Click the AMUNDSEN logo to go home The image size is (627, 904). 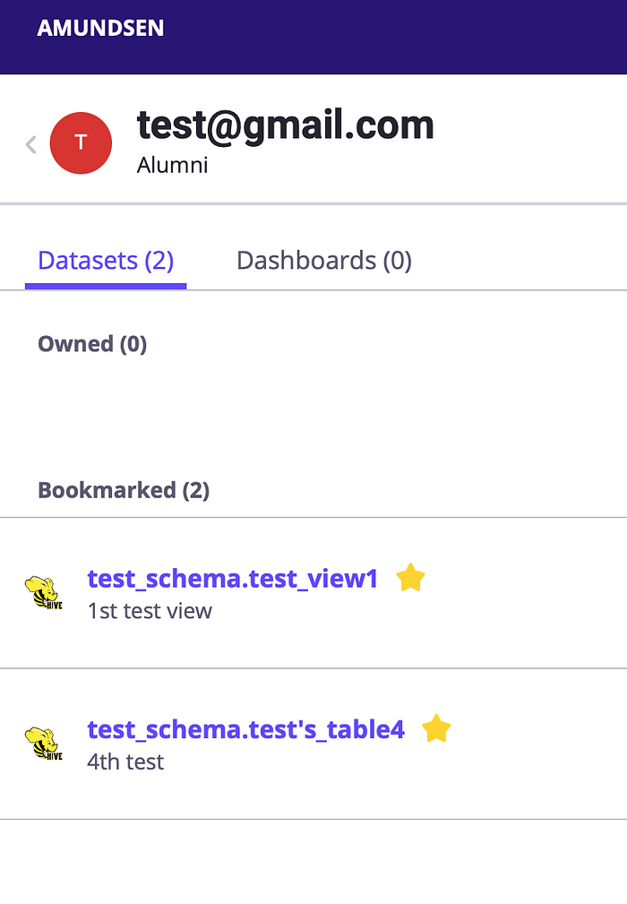[x=100, y=28]
